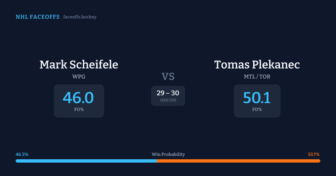This screenshot has height=176, width=336.
Task: Select Tomas Plekanec's player name
Action: [x=257, y=65]
